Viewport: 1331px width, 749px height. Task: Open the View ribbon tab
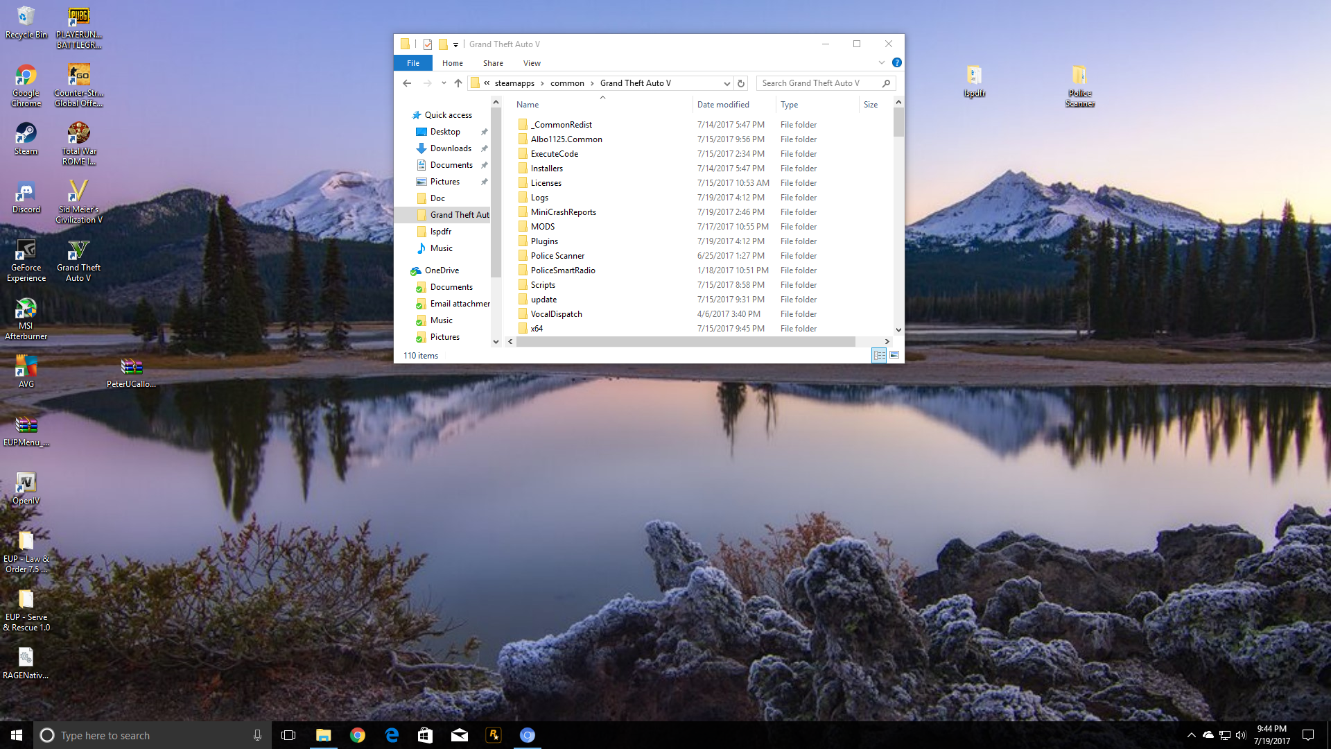[x=532, y=63]
